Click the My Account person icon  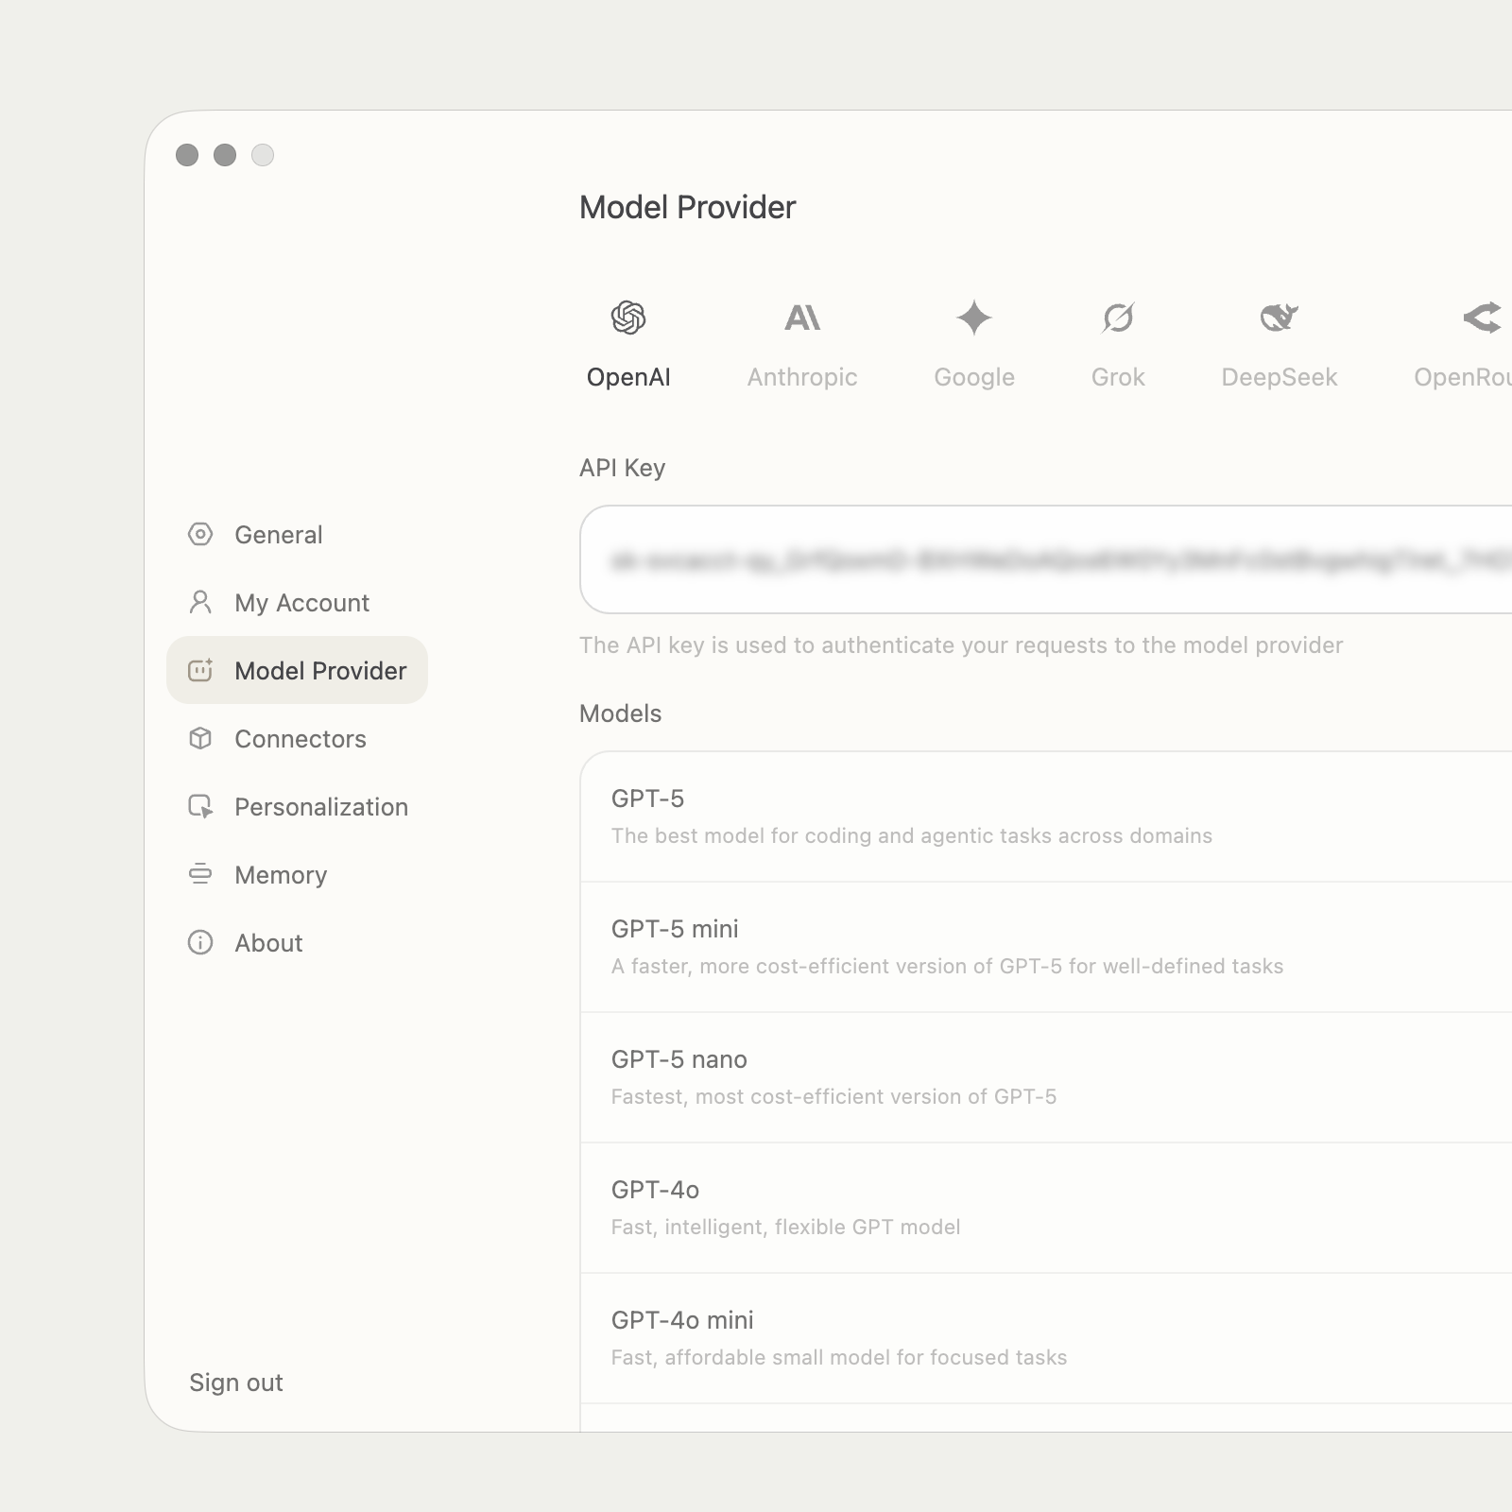(x=200, y=602)
